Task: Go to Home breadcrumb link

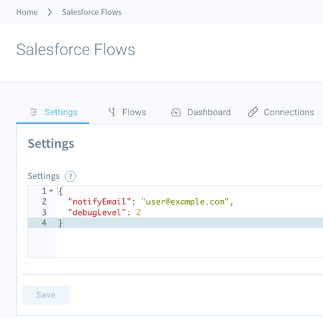Action: [27, 12]
